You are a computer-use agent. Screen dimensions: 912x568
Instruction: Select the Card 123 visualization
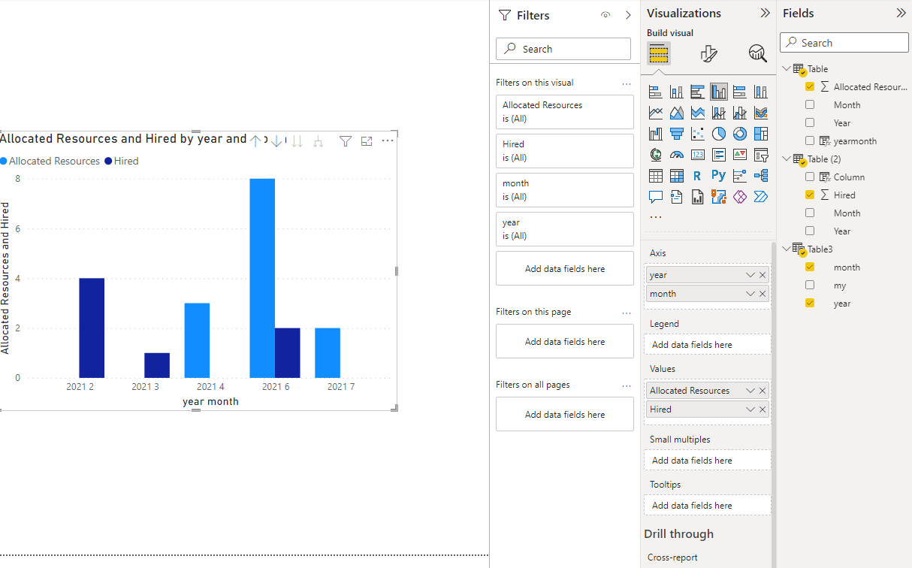698,155
